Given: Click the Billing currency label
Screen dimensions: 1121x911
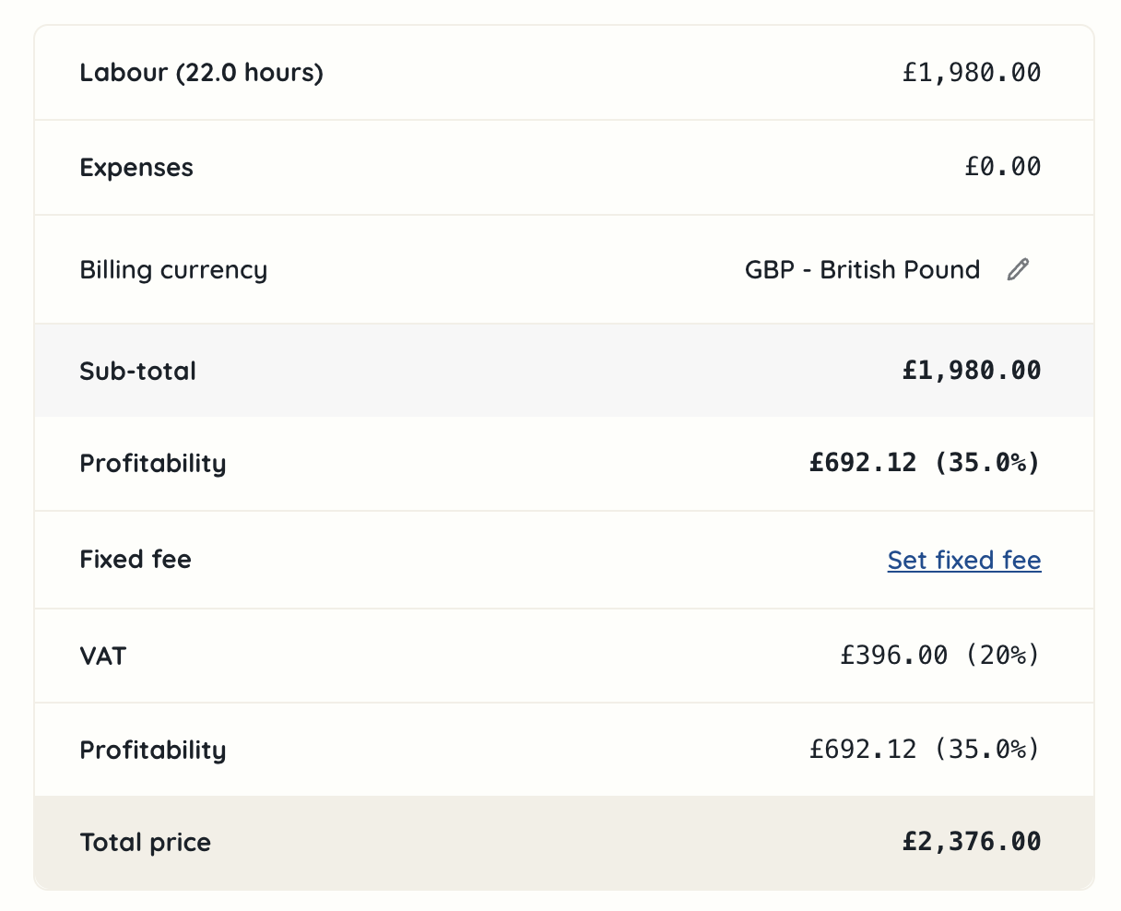Looking at the screenshot, I should (173, 269).
